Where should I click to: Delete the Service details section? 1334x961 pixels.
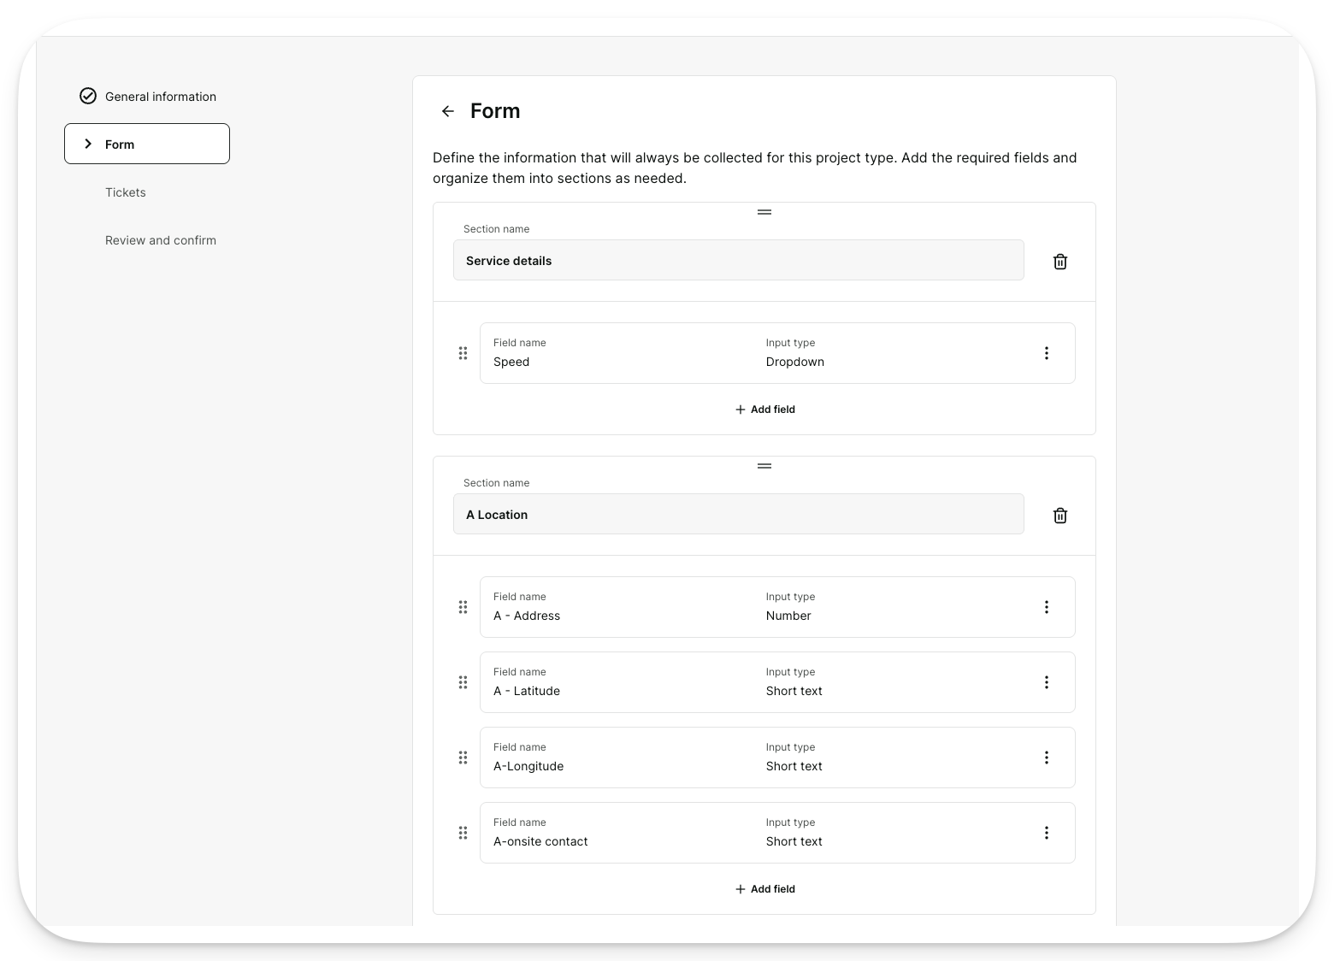(1060, 262)
